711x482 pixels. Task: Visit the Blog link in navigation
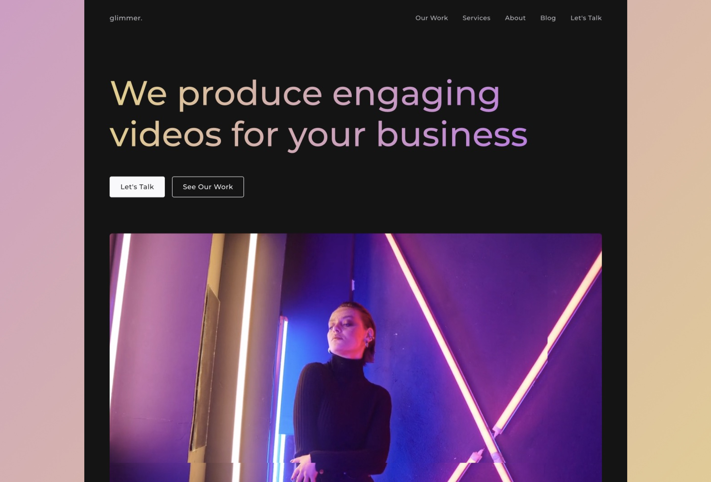coord(548,18)
